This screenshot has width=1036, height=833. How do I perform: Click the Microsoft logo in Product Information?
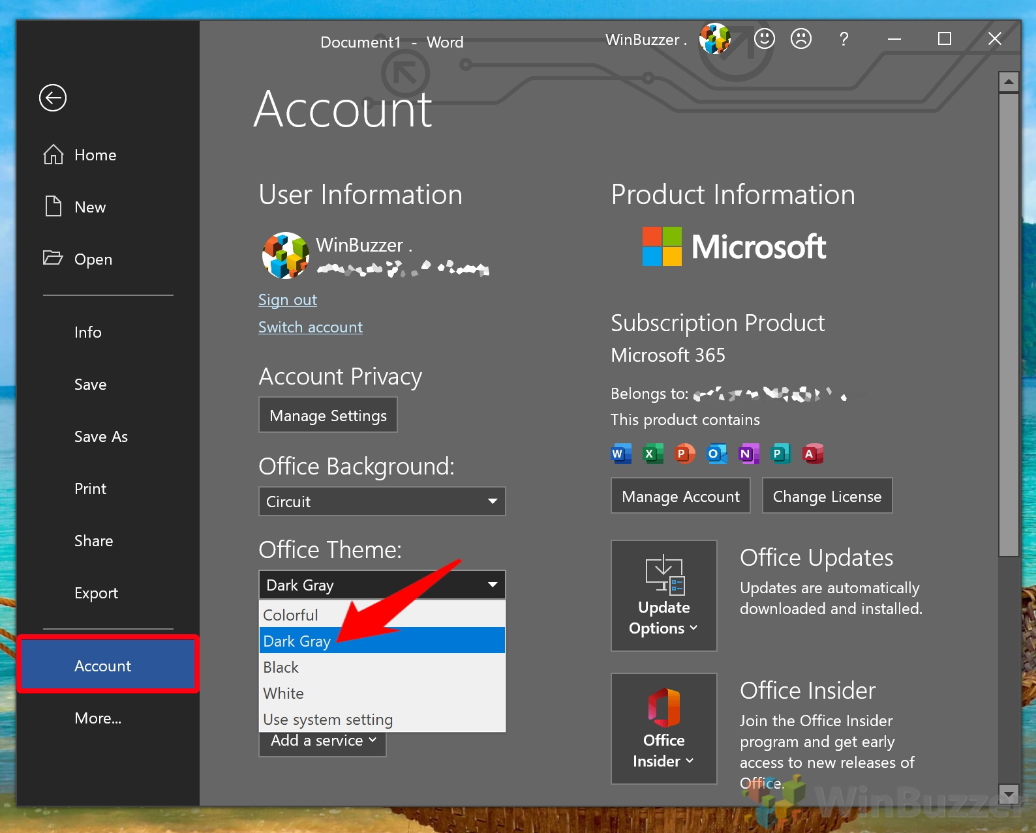[x=733, y=246]
